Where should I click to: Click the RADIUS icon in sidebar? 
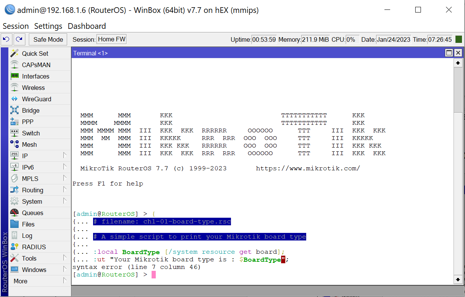tap(14, 247)
